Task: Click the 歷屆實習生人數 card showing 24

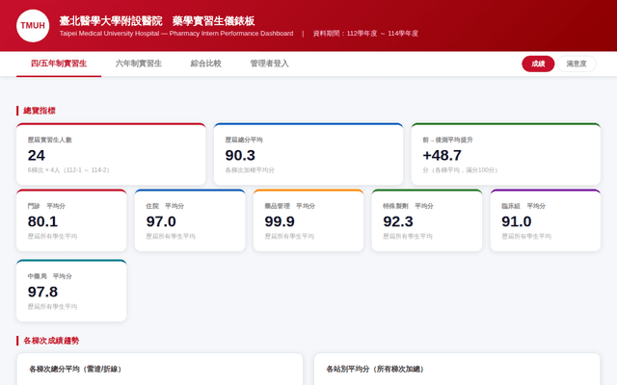Action: click(x=111, y=154)
